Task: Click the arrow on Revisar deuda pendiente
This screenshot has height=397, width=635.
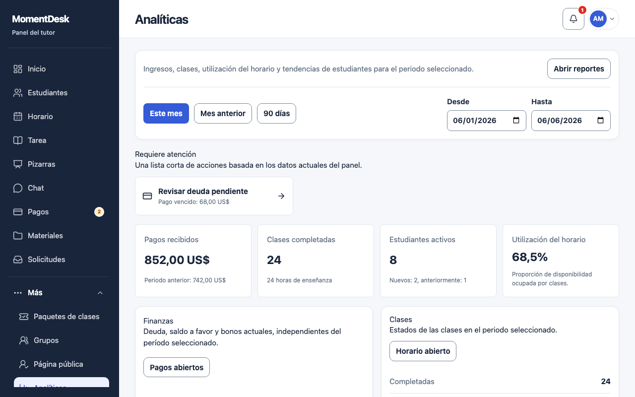Action: coord(281,196)
